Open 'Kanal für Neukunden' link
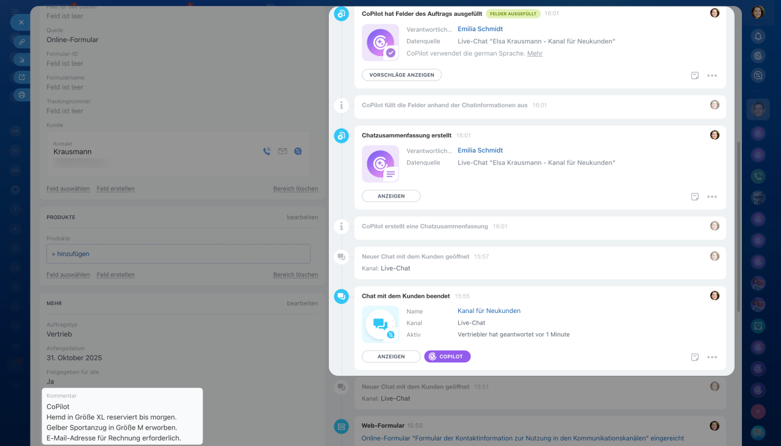Viewport: 781px width, 446px height. (489, 311)
